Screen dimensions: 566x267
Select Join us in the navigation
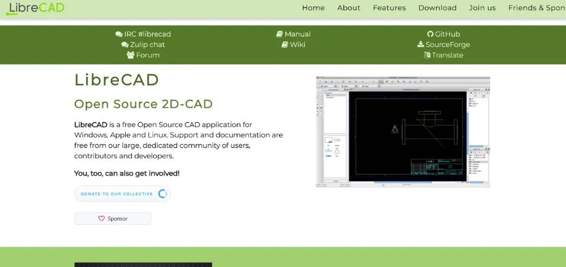pos(482,8)
